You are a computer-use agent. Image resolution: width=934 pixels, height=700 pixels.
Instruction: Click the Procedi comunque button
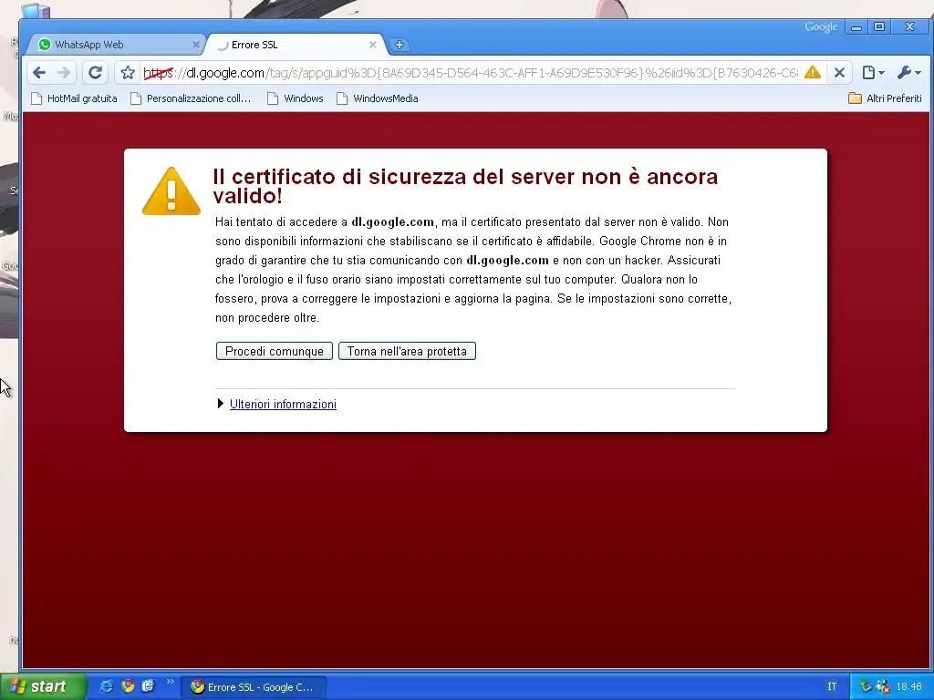[274, 351]
